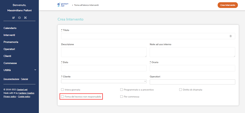
Task: Click into the Titolo input field
Action: [x=148, y=36]
